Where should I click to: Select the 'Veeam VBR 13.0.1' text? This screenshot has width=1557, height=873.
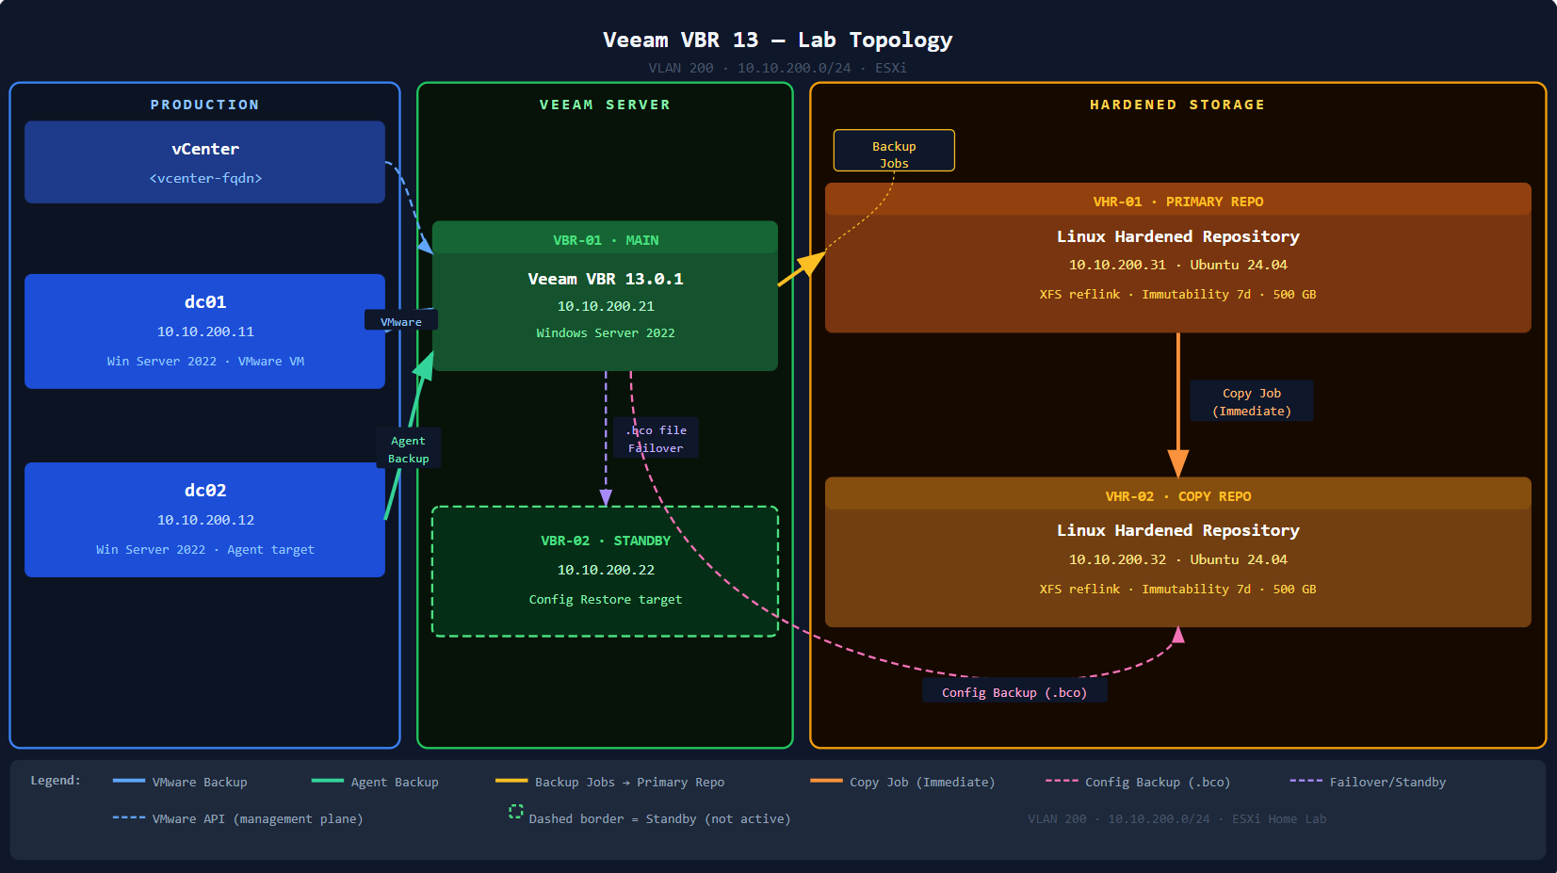click(x=606, y=279)
